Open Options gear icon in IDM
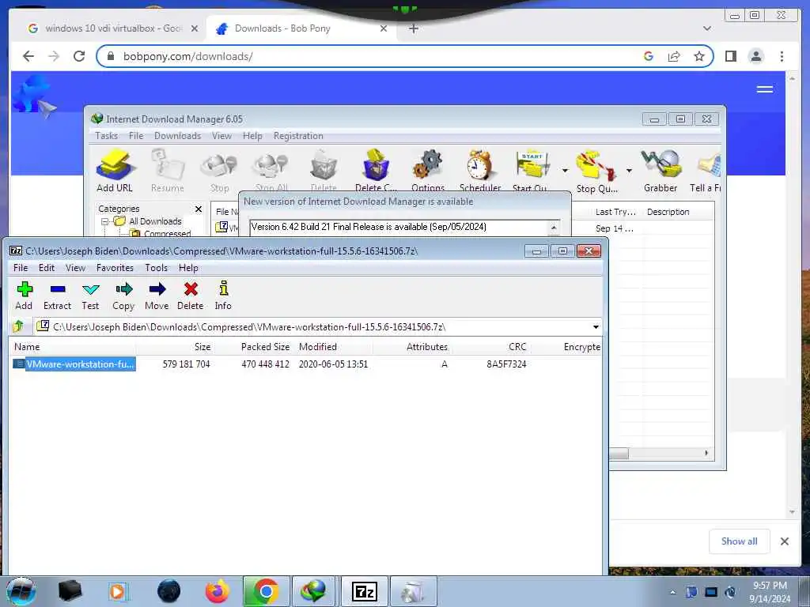 click(x=428, y=171)
